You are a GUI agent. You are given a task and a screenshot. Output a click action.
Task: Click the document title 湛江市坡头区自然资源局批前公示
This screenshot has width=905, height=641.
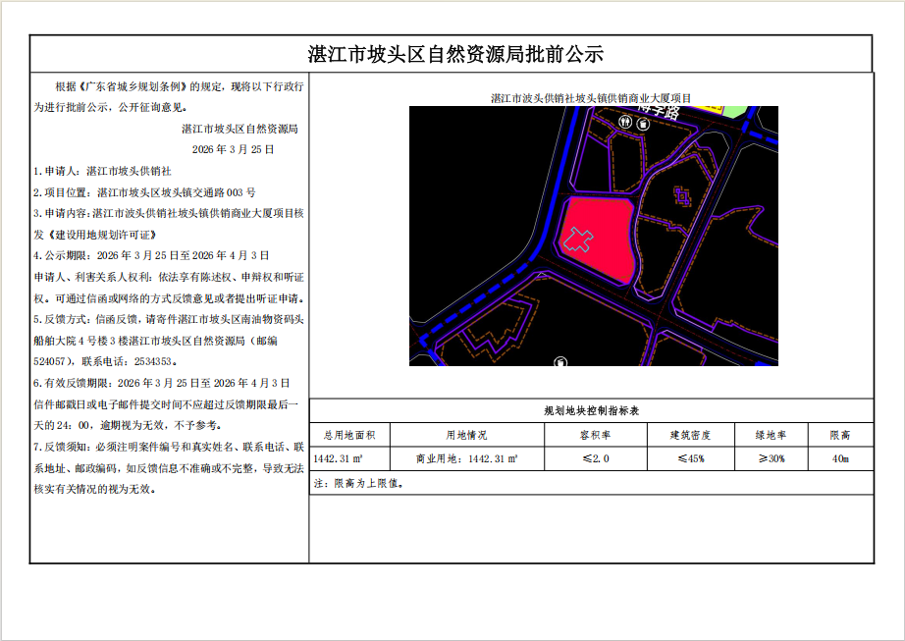click(454, 53)
